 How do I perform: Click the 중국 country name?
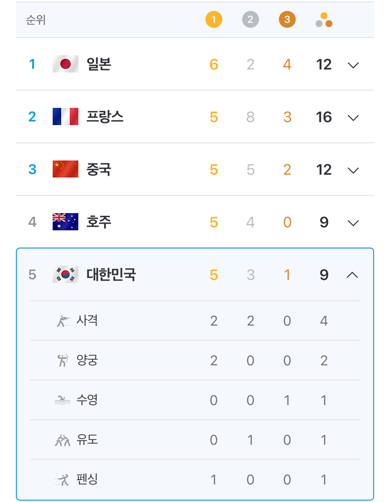99,169
